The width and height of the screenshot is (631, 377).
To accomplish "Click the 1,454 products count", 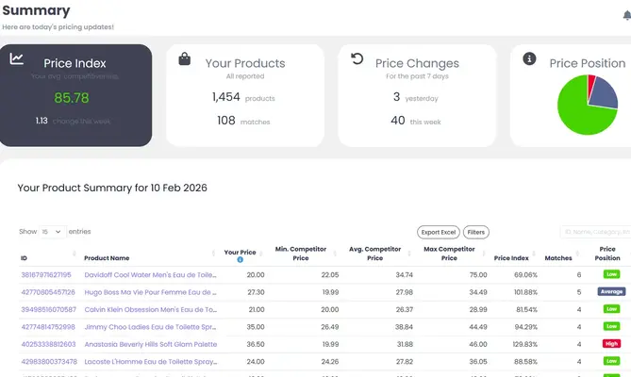I will pyautogui.click(x=225, y=97).
